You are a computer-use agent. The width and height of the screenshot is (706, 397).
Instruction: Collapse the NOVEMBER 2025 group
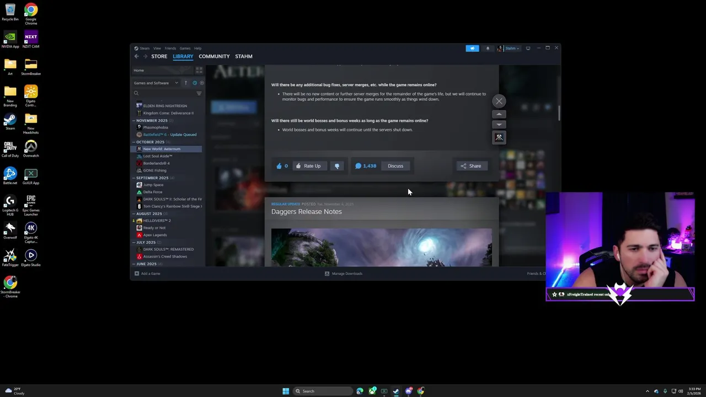tap(133, 120)
